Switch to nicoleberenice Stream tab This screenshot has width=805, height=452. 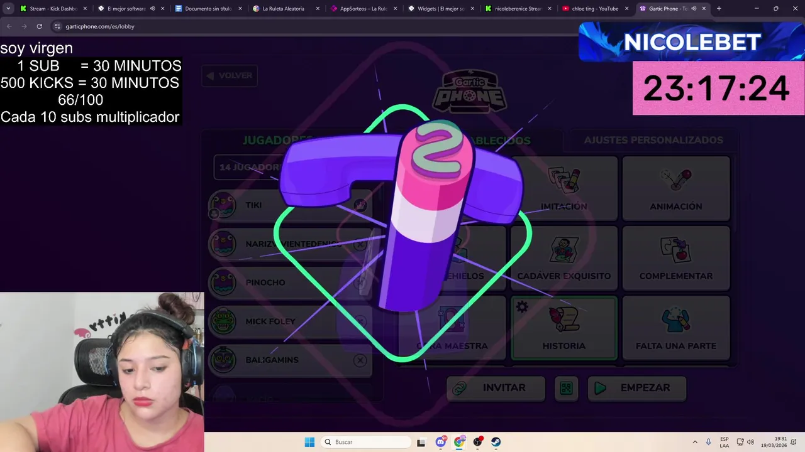pos(518,9)
